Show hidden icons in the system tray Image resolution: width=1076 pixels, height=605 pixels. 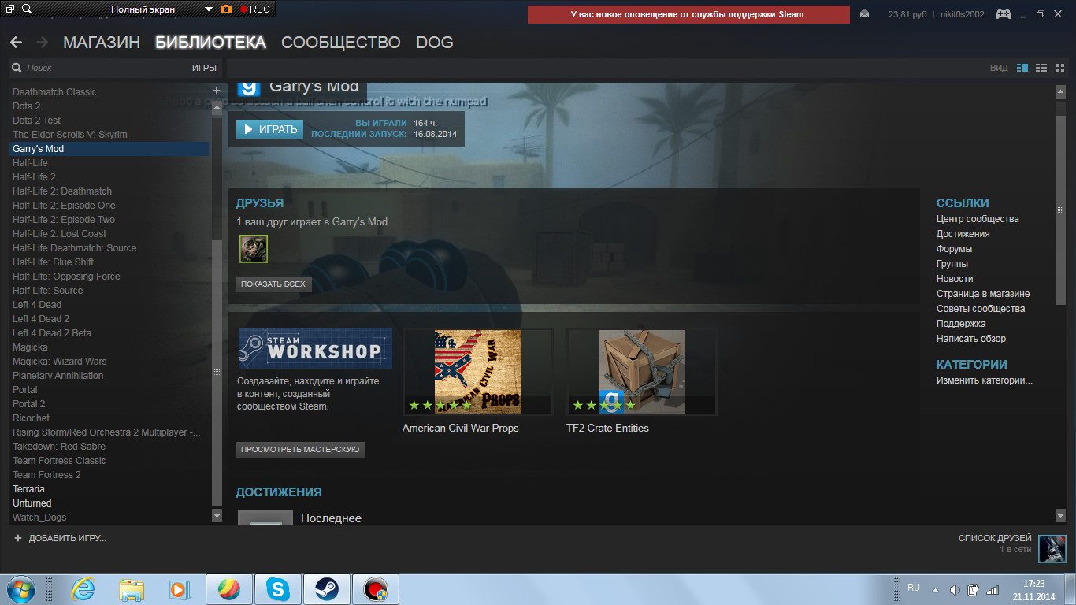point(935,589)
